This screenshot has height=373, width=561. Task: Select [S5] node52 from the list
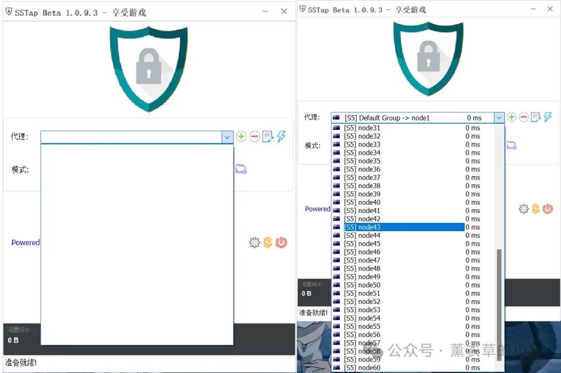(x=413, y=301)
